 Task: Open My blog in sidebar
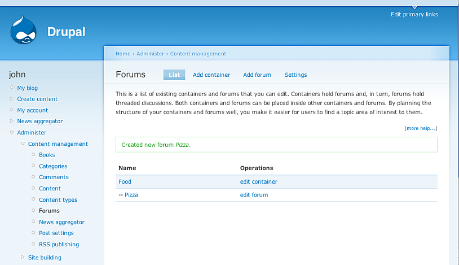click(28, 88)
